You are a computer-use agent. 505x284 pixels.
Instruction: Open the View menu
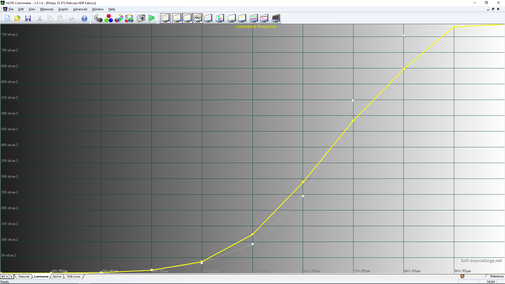[32, 9]
